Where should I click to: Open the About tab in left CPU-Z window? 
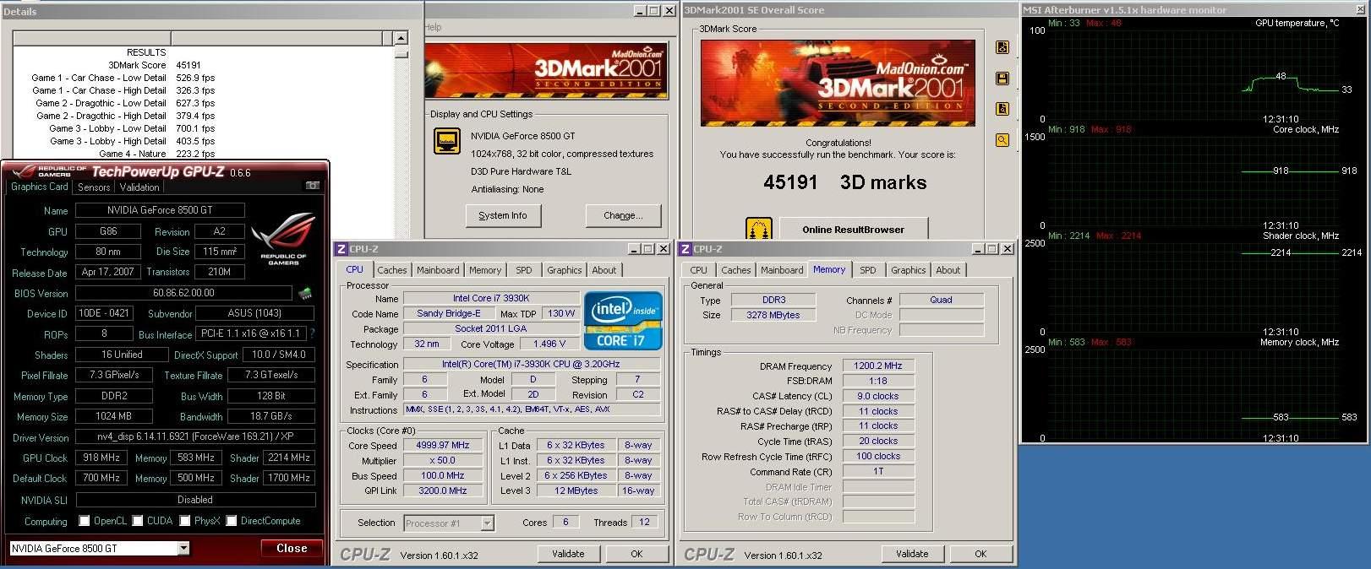click(604, 270)
